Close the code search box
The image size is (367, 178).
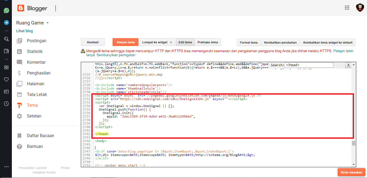pyautogui.click(x=348, y=65)
